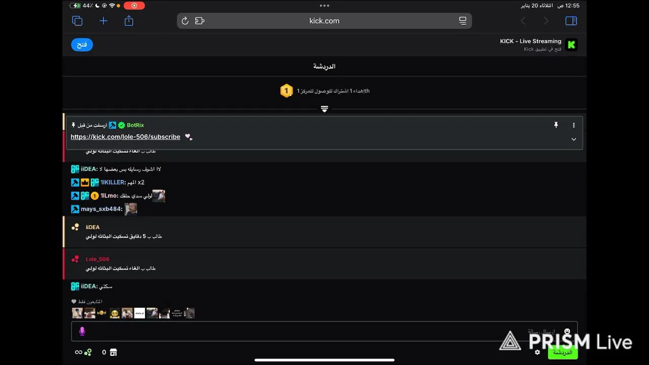Click the green الدردشة chat button
The image size is (649, 365).
coord(563,352)
